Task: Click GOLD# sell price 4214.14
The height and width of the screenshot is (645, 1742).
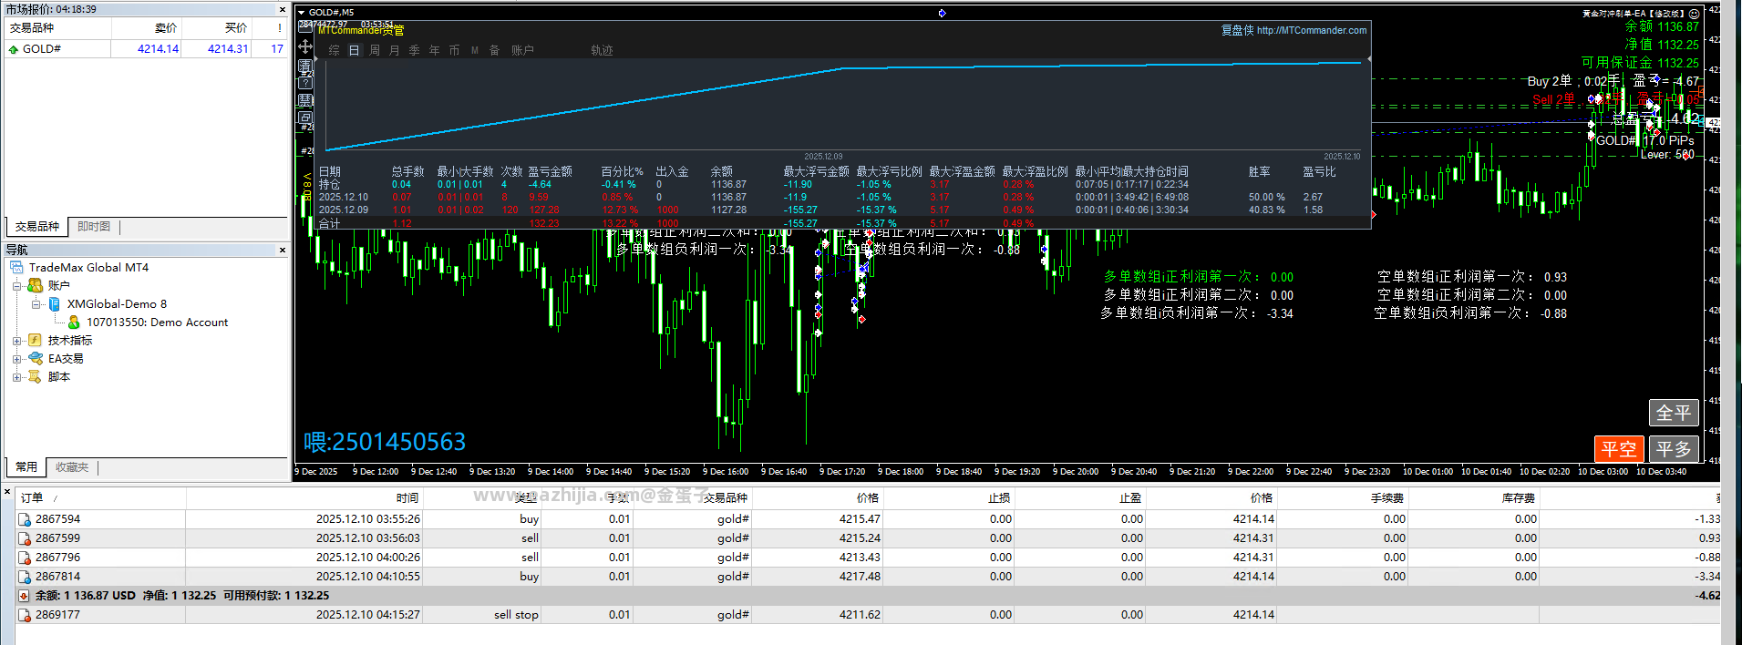Action: (158, 49)
